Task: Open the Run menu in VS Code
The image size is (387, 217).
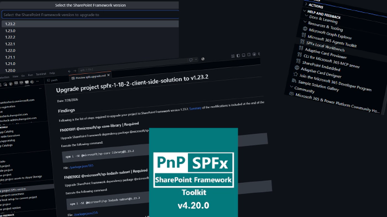Action: (30, 75)
